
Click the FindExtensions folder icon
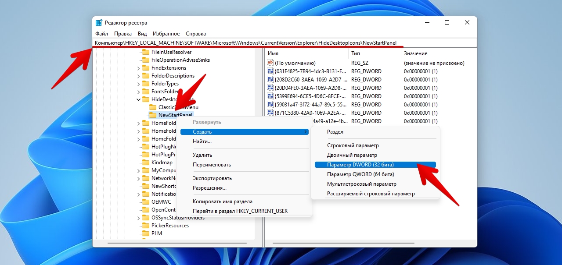(146, 68)
